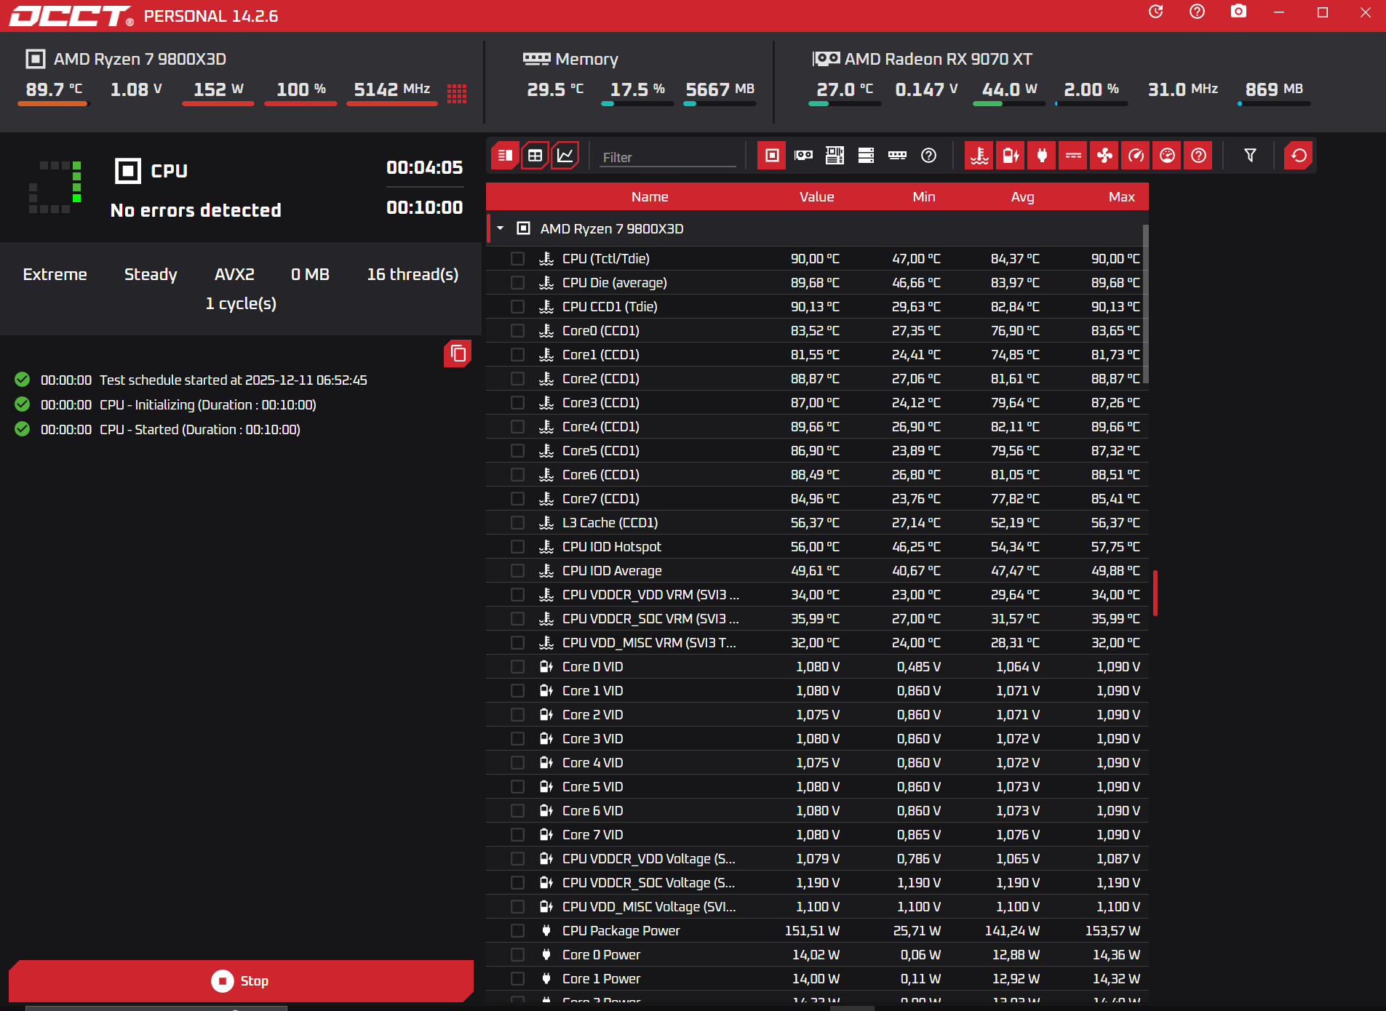
Task: Show GPU sensors via graphics card icon
Action: (x=803, y=156)
